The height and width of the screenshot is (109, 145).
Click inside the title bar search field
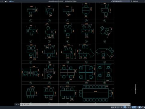pos(121,1)
